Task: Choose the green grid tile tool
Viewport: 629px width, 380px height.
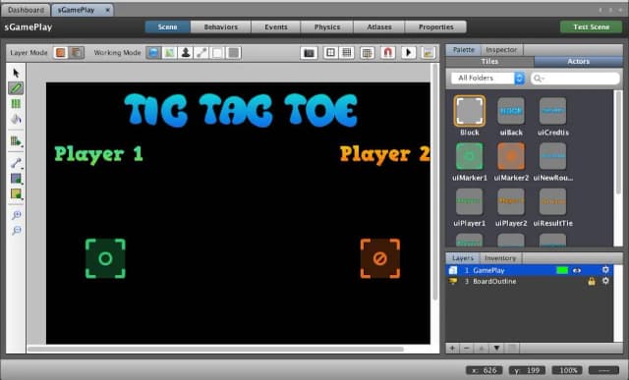Action: click(x=16, y=104)
